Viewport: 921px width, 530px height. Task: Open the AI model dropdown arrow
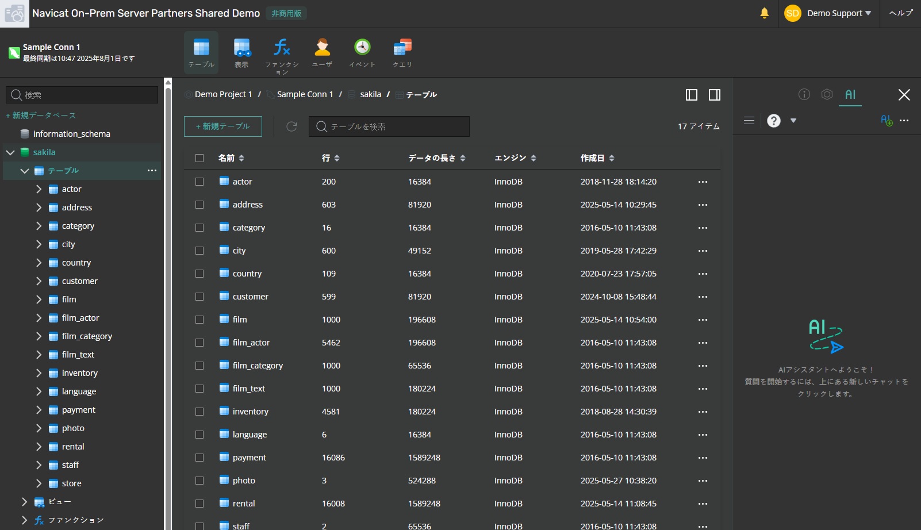point(793,121)
